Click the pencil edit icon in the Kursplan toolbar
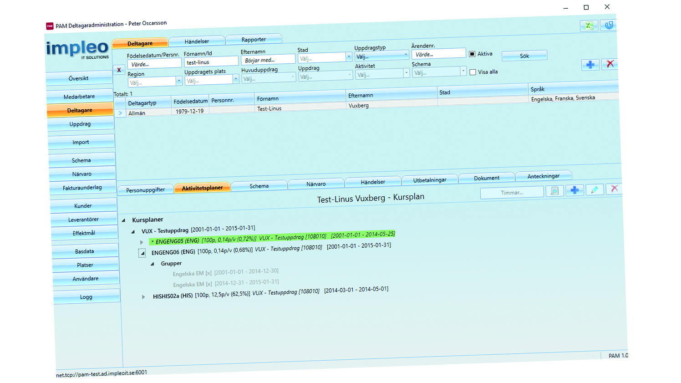 tap(595, 189)
